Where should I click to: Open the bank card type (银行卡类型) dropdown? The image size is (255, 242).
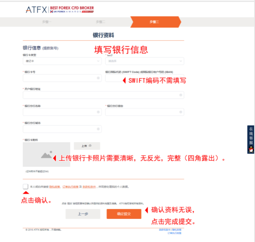point(62,61)
